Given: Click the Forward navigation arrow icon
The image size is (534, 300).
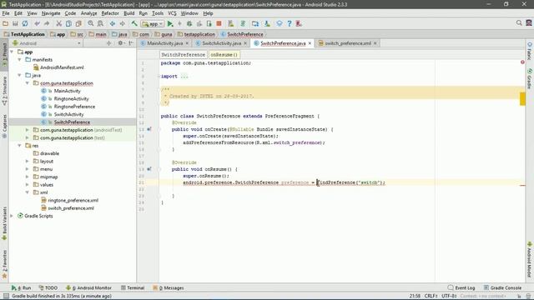Looking at the screenshot, I should tap(122, 23).
